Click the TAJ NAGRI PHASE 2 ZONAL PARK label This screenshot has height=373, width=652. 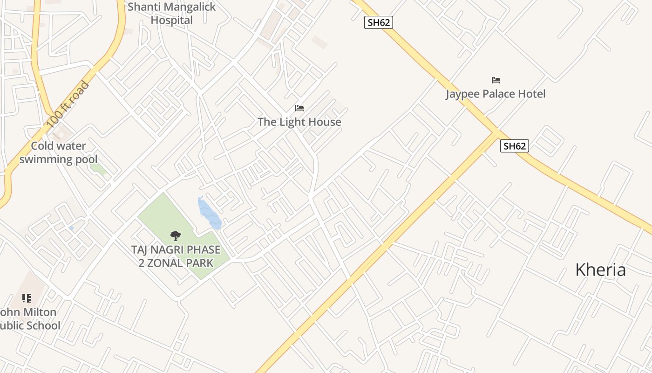[176, 256]
